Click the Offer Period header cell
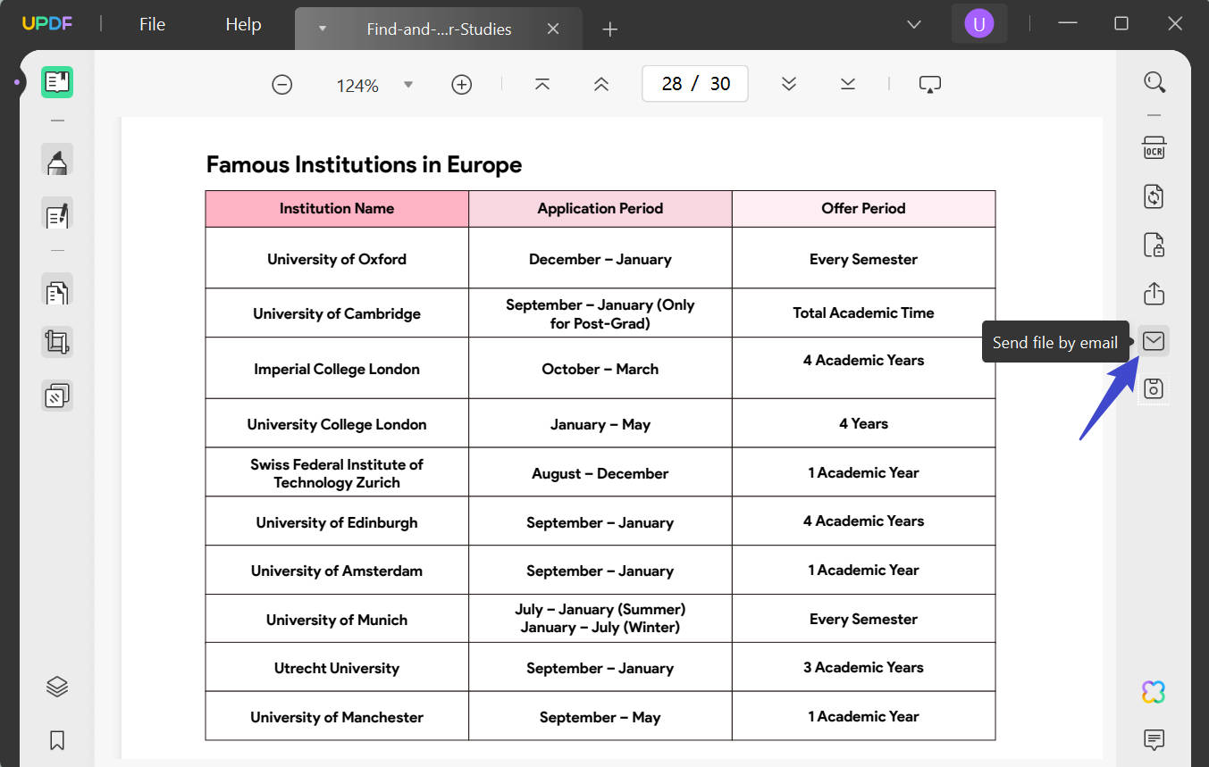The height and width of the screenshot is (767, 1209). point(863,209)
